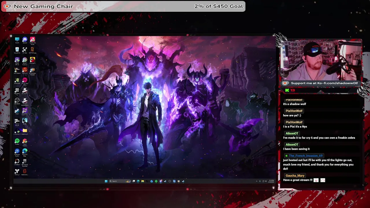Image resolution: width=370 pixels, height=208 pixels.
Task: Click Gaucha_Mary username in chat
Action: (x=295, y=176)
